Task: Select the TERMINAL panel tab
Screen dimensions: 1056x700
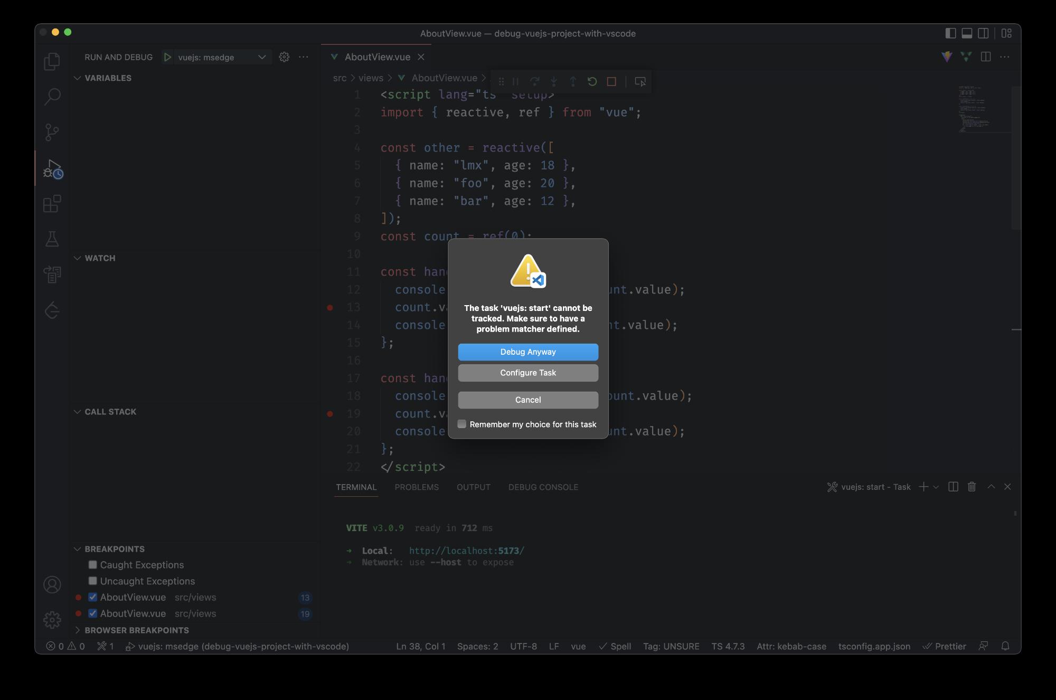Action: 356,487
